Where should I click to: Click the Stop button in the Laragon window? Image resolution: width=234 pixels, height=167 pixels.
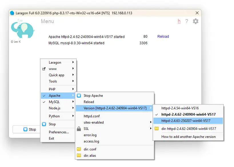coord(27,129)
